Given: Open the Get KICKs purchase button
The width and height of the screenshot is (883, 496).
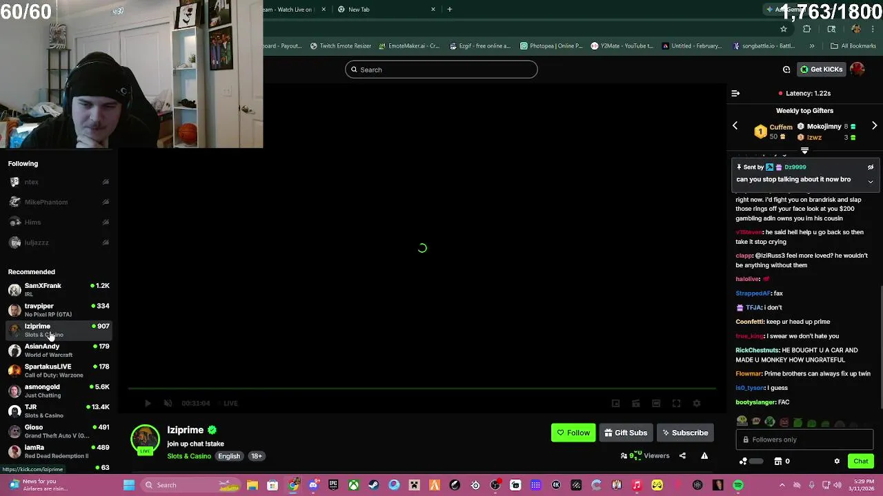Looking at the screenshot, I should [821, 70].
